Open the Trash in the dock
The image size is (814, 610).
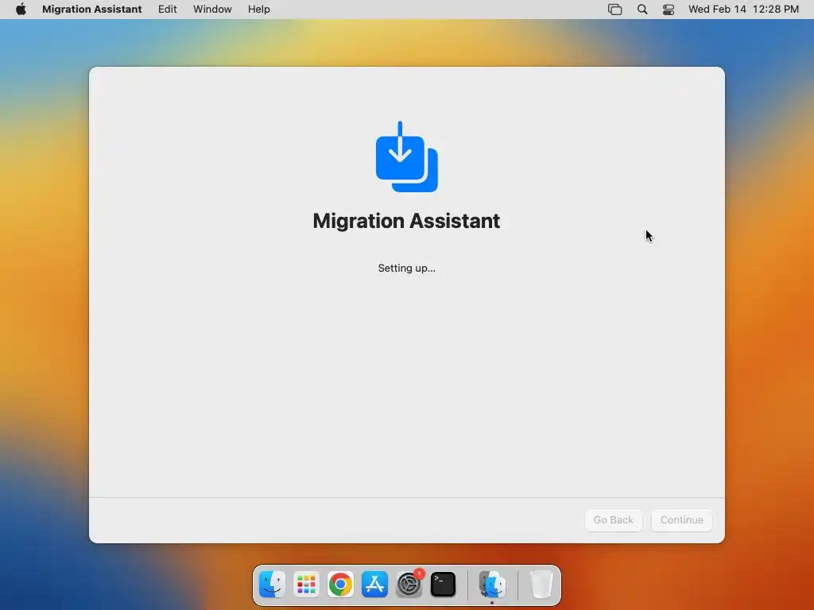541,585
